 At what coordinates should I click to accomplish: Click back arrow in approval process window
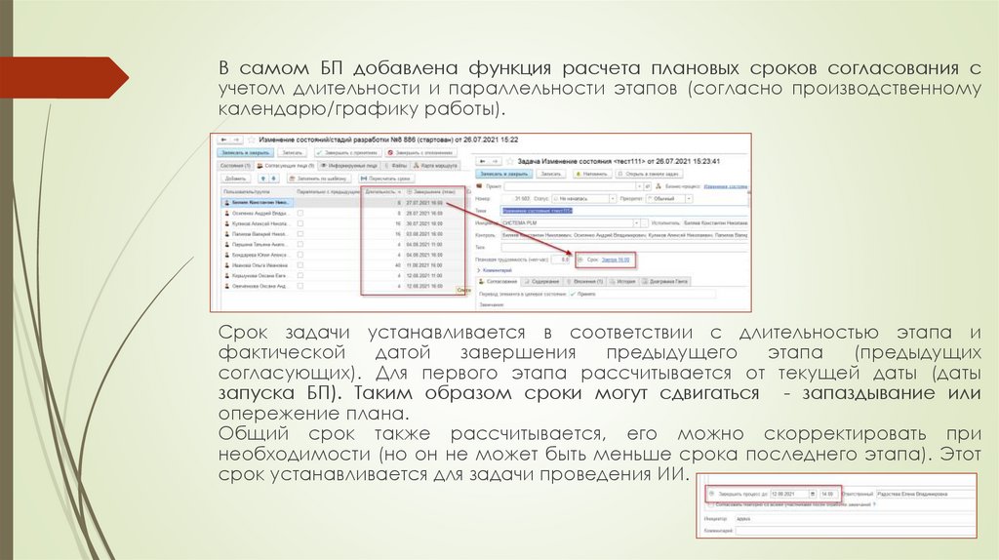coord(223,140)
